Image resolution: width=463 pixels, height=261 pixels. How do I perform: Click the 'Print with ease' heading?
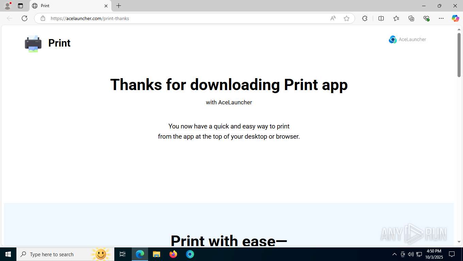[x=229, y=240]
